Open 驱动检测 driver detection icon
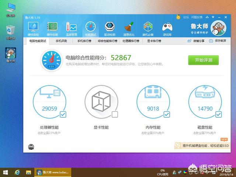The width and height of the screenshot is (236, 177). 110,29
